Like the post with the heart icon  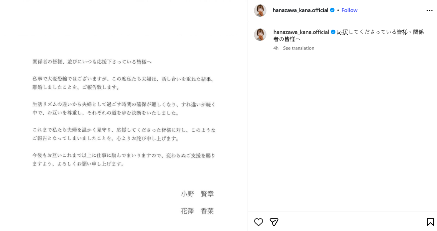[x=259, y=222]
